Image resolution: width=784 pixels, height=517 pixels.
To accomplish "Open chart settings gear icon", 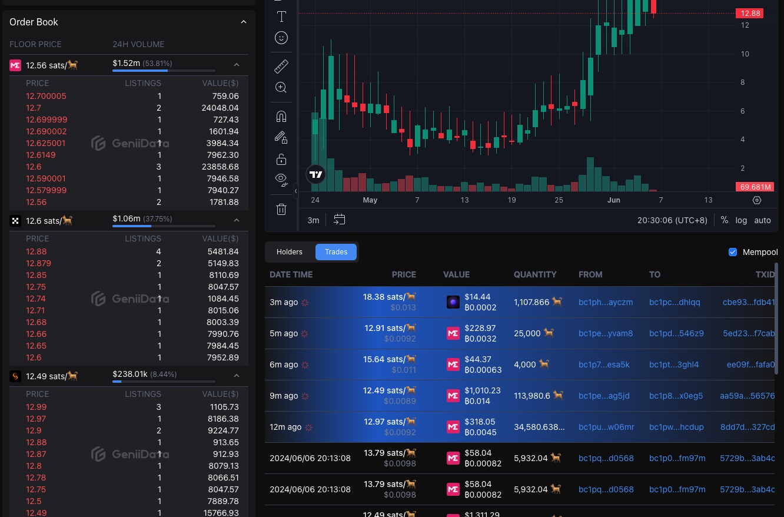I will (x=757, y=200).
